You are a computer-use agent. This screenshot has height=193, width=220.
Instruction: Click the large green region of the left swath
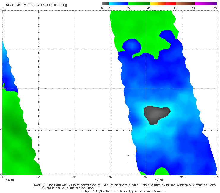click(x=15, y=135)
